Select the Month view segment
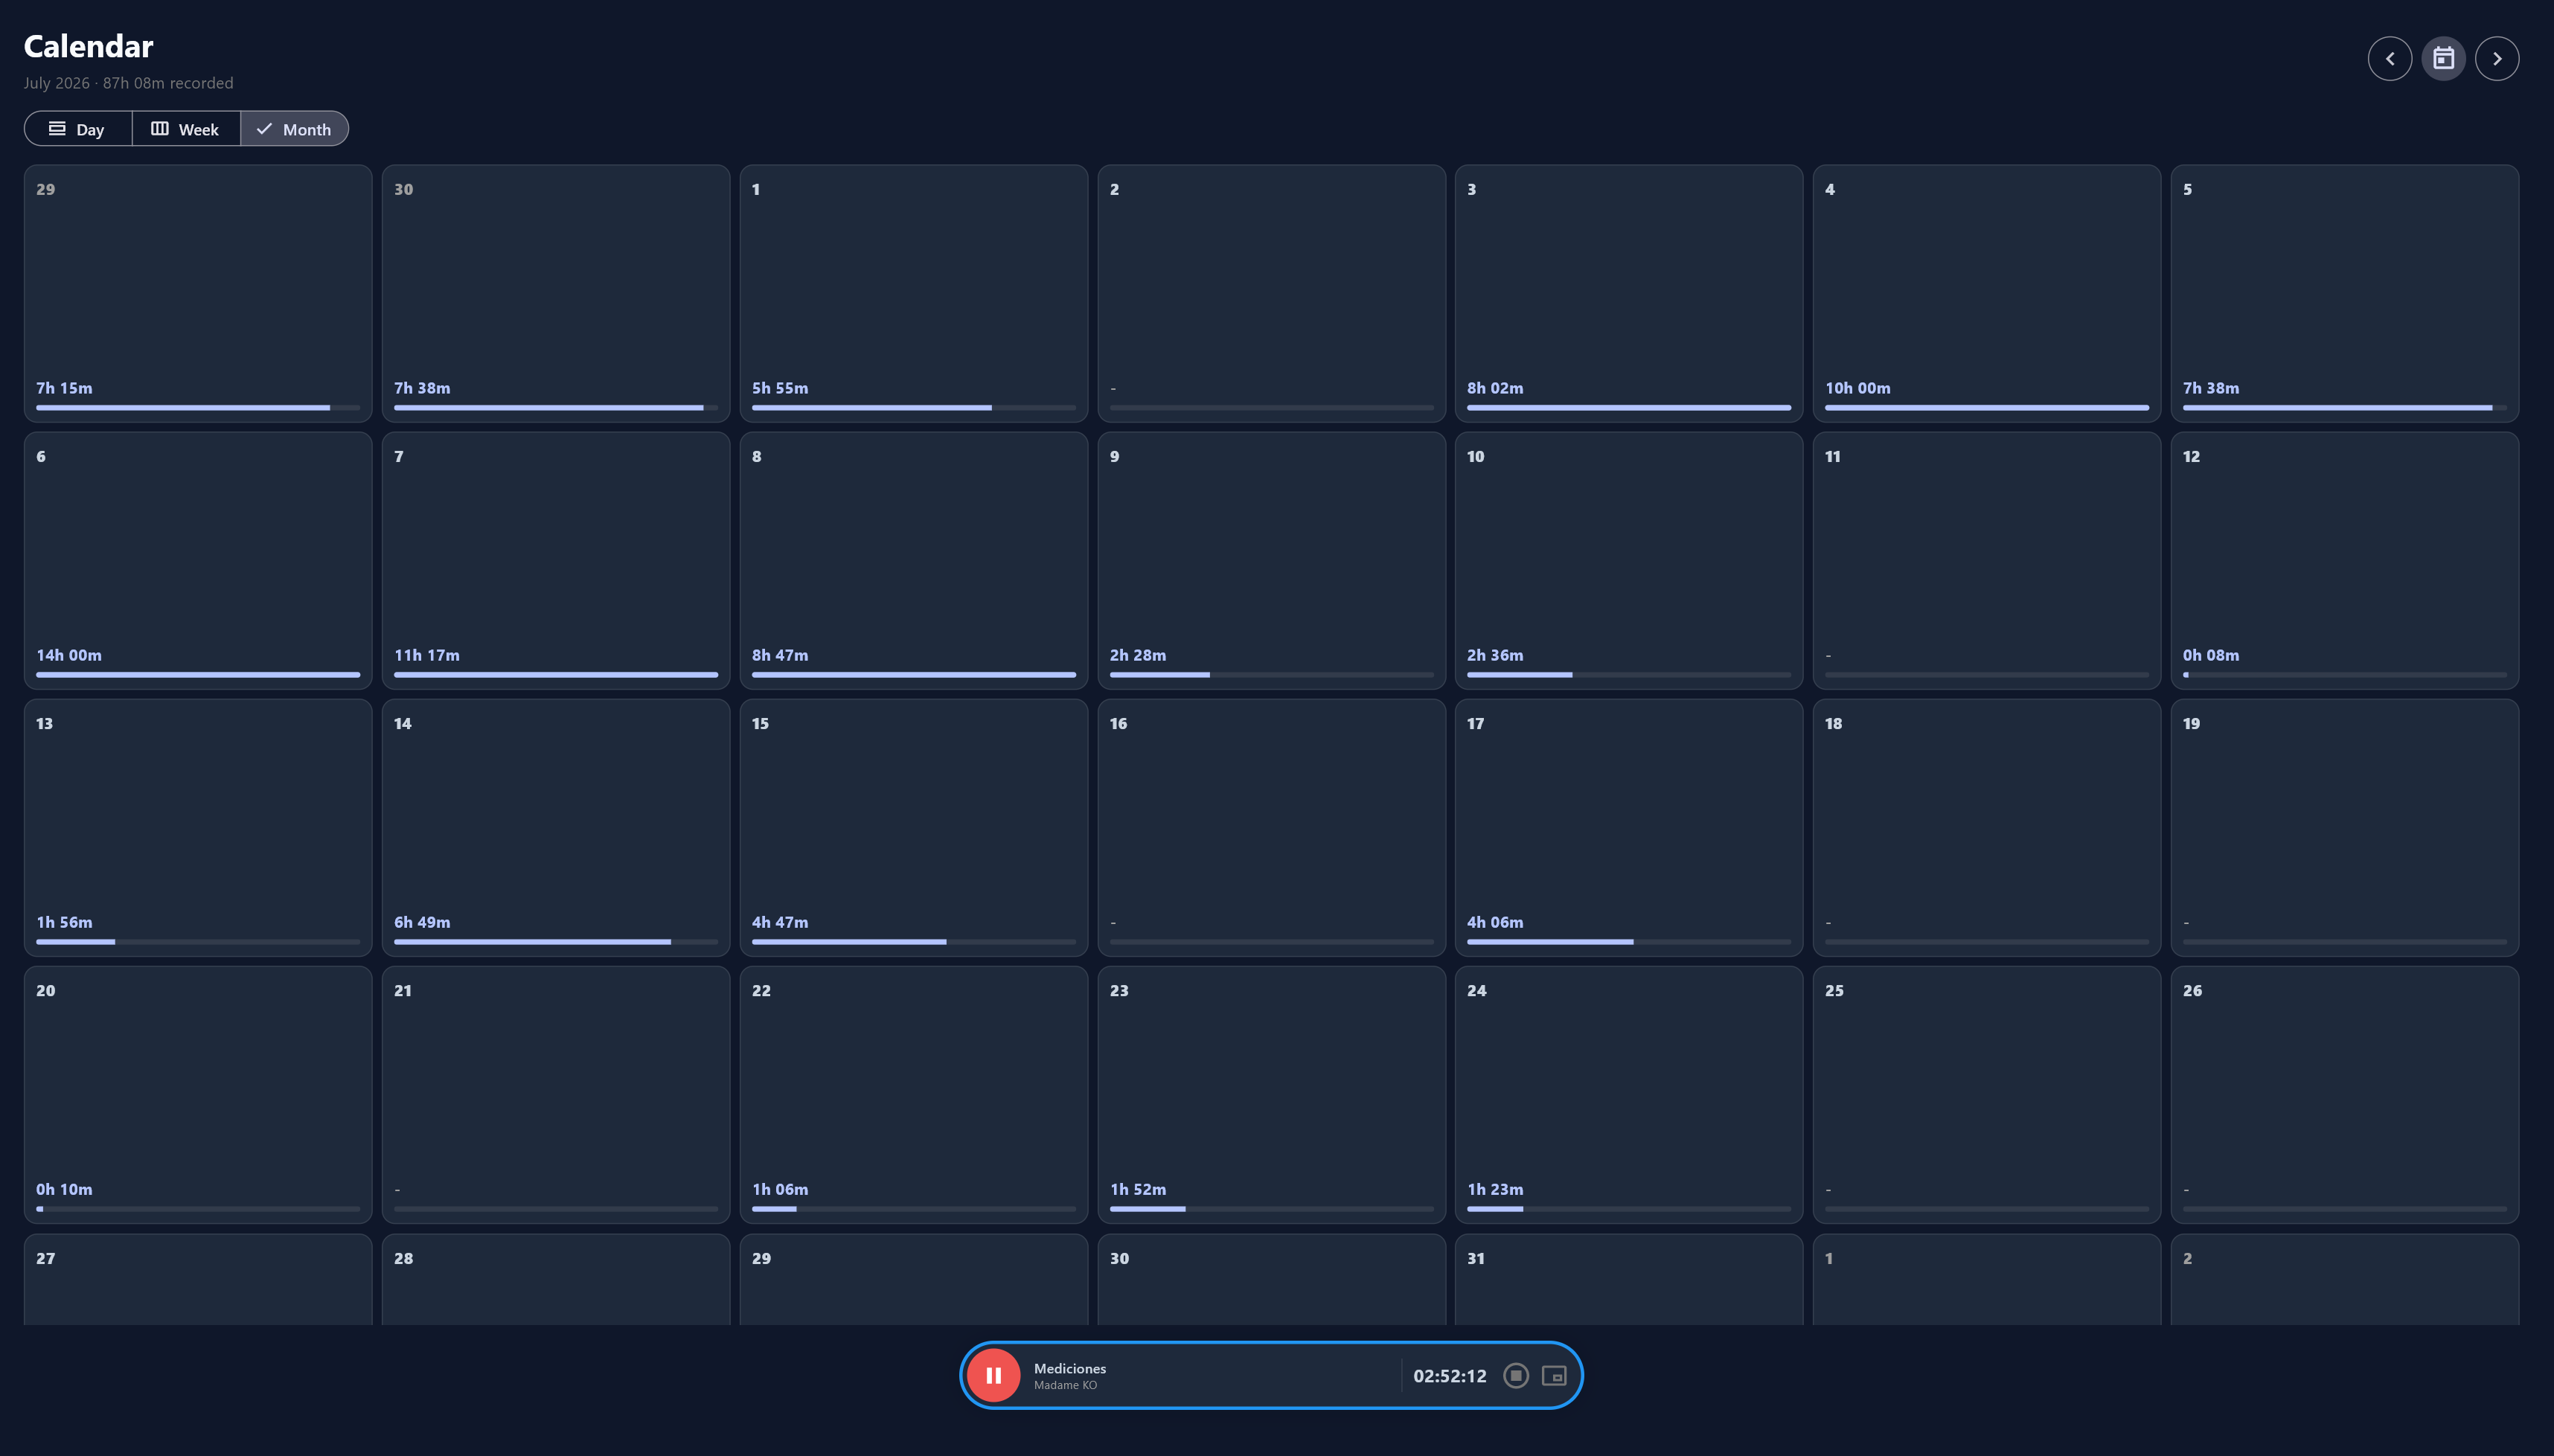The image size is (2554, 1456). [x=294, y=129]
